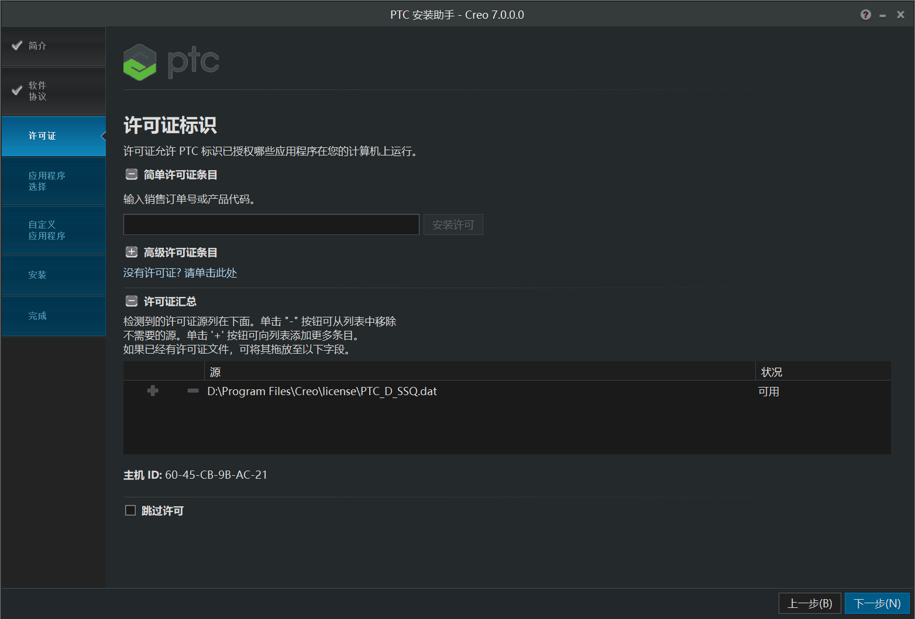Remove the PTC_D_SSQ.dat license source with minus icon
The height and width of the screenshot is (619, 915).
pyautogui.click(x=193, y=390)
